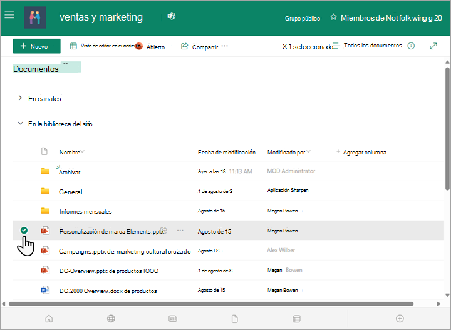This screenshot has height=330, width=451.
Task: Click the ventas y marketing team logo
Action: 35,17
